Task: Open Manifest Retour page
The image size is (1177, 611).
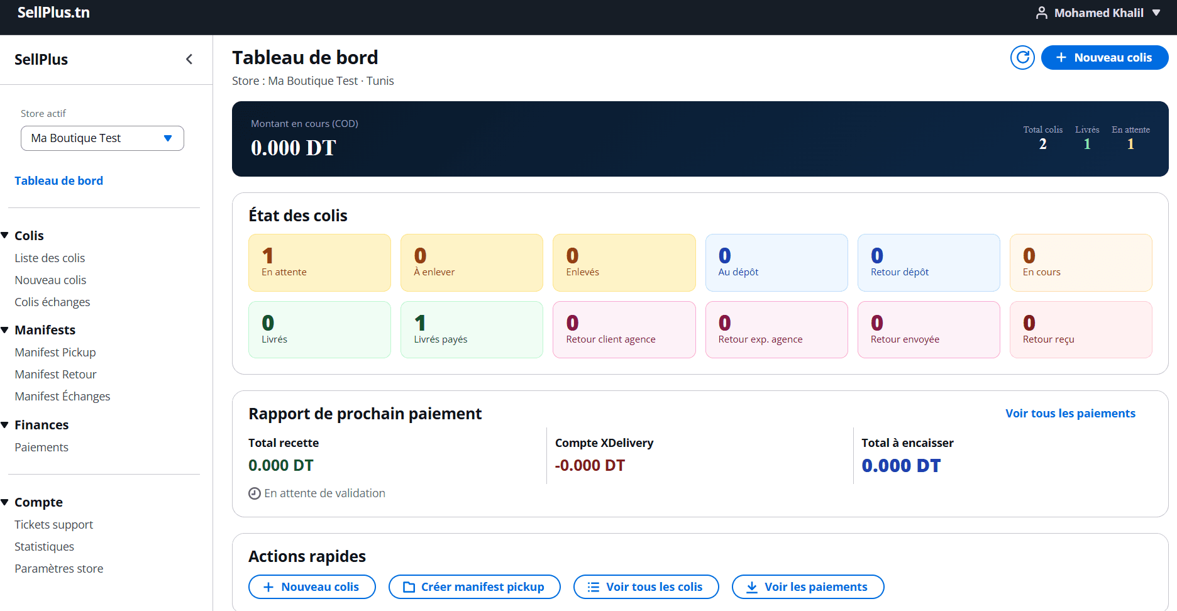Action: (x=55, y=375)
